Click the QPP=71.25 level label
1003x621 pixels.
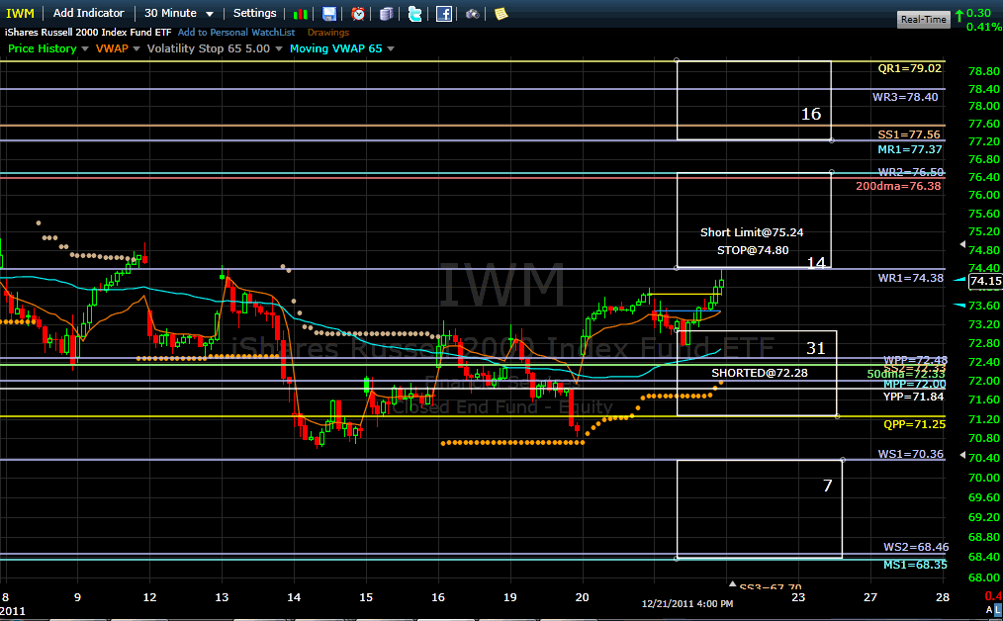(914, 424)
